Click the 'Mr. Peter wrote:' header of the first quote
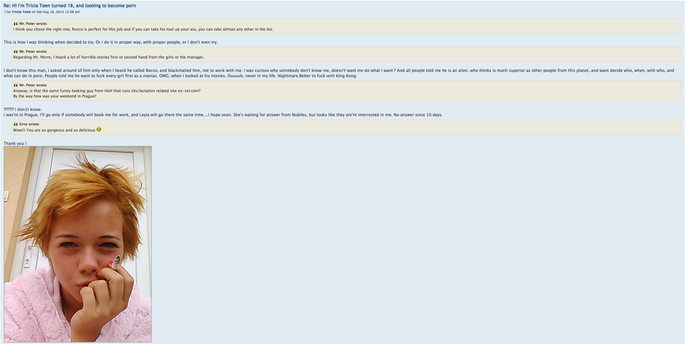This screenshot has height=344, width=686. point(33,24)
